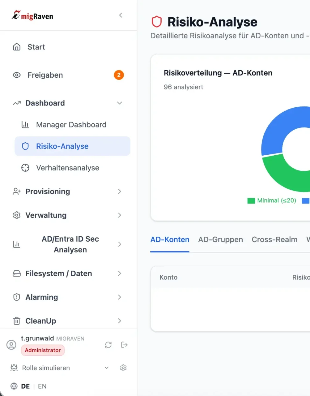Screen dimensions: 310x396
Task: Sort by the Konto column header
Action: tap(168, 277)
